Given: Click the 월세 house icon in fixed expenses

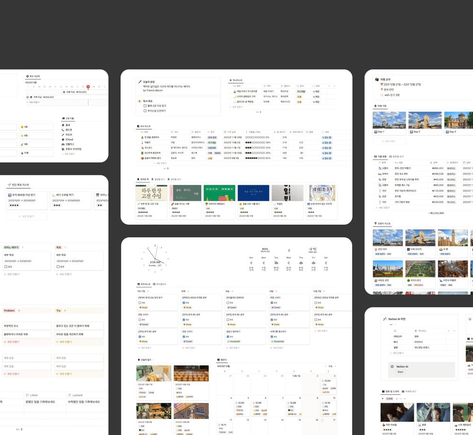Looking at the screenshot, I should 63,125.
